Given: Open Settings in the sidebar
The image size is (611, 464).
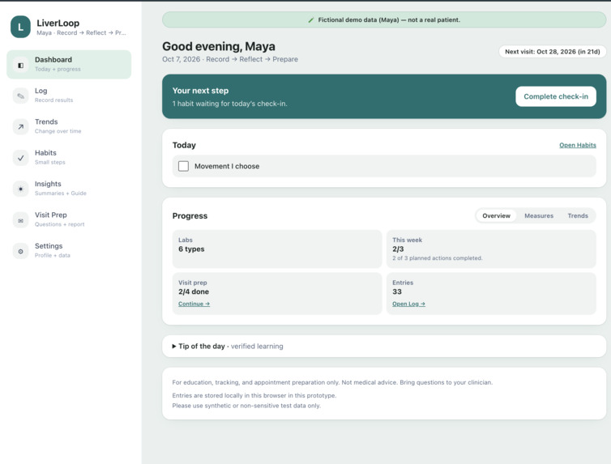Looking at the screenshot, I should coord(69,251).
